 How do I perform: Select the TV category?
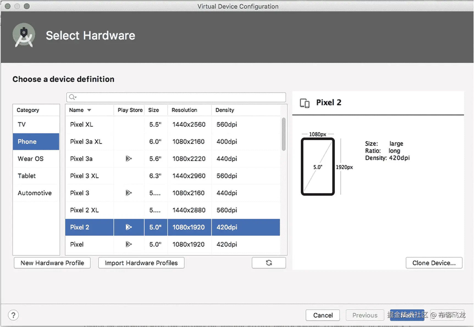coord(36,125)
